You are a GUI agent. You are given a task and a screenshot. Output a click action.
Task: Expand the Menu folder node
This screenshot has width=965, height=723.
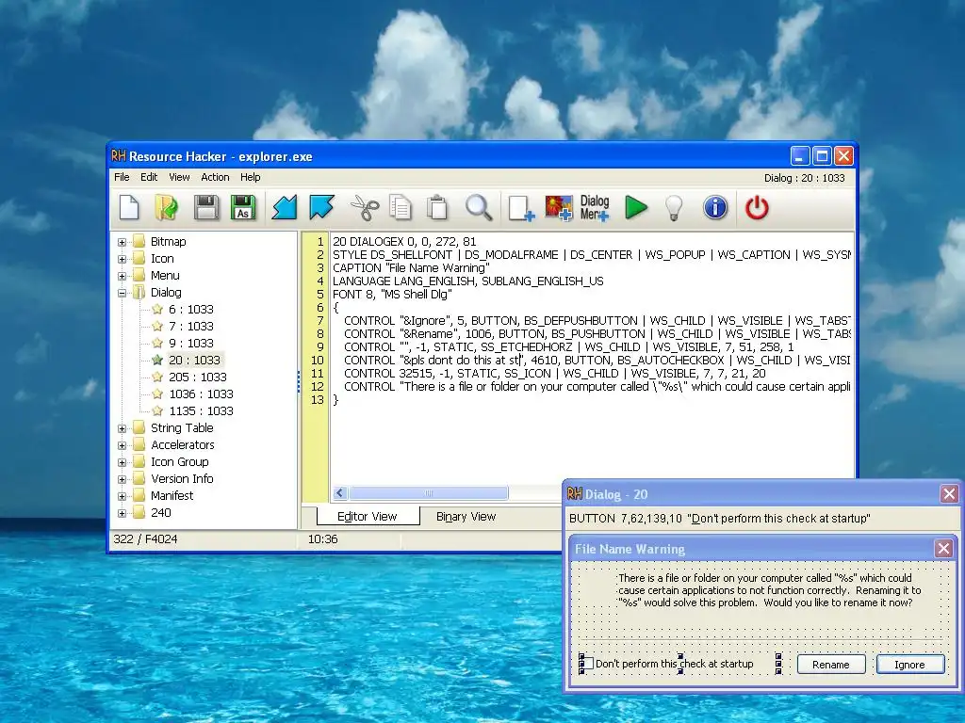coord(122,276)
